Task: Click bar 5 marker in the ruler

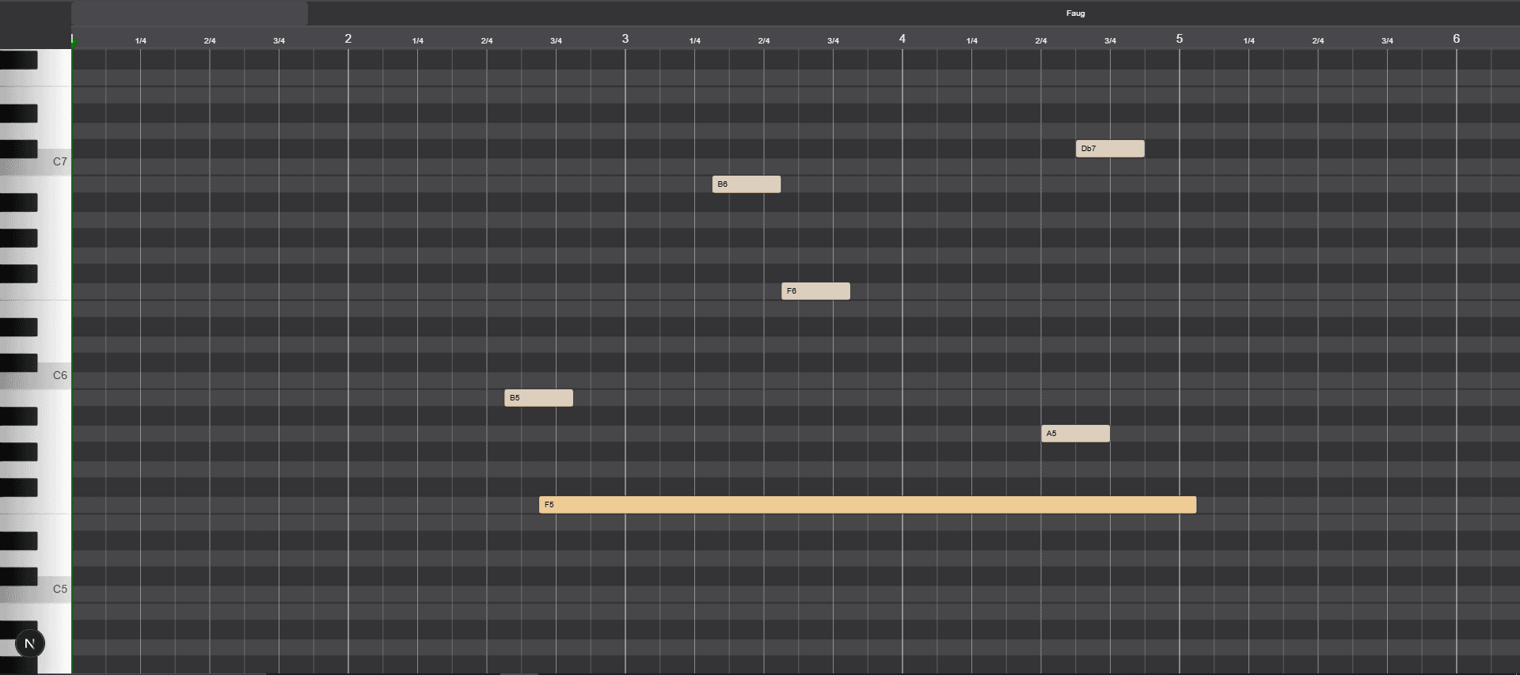Action: (1180, 39)
